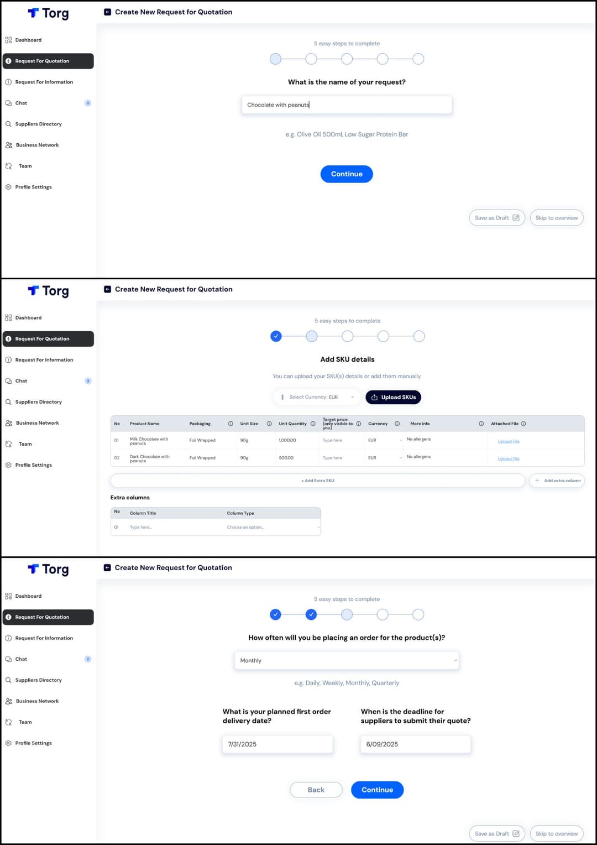This screenshot has height=845, width=597.
Task: Click plus icon on Add extra column
Action: pos(537,481)
